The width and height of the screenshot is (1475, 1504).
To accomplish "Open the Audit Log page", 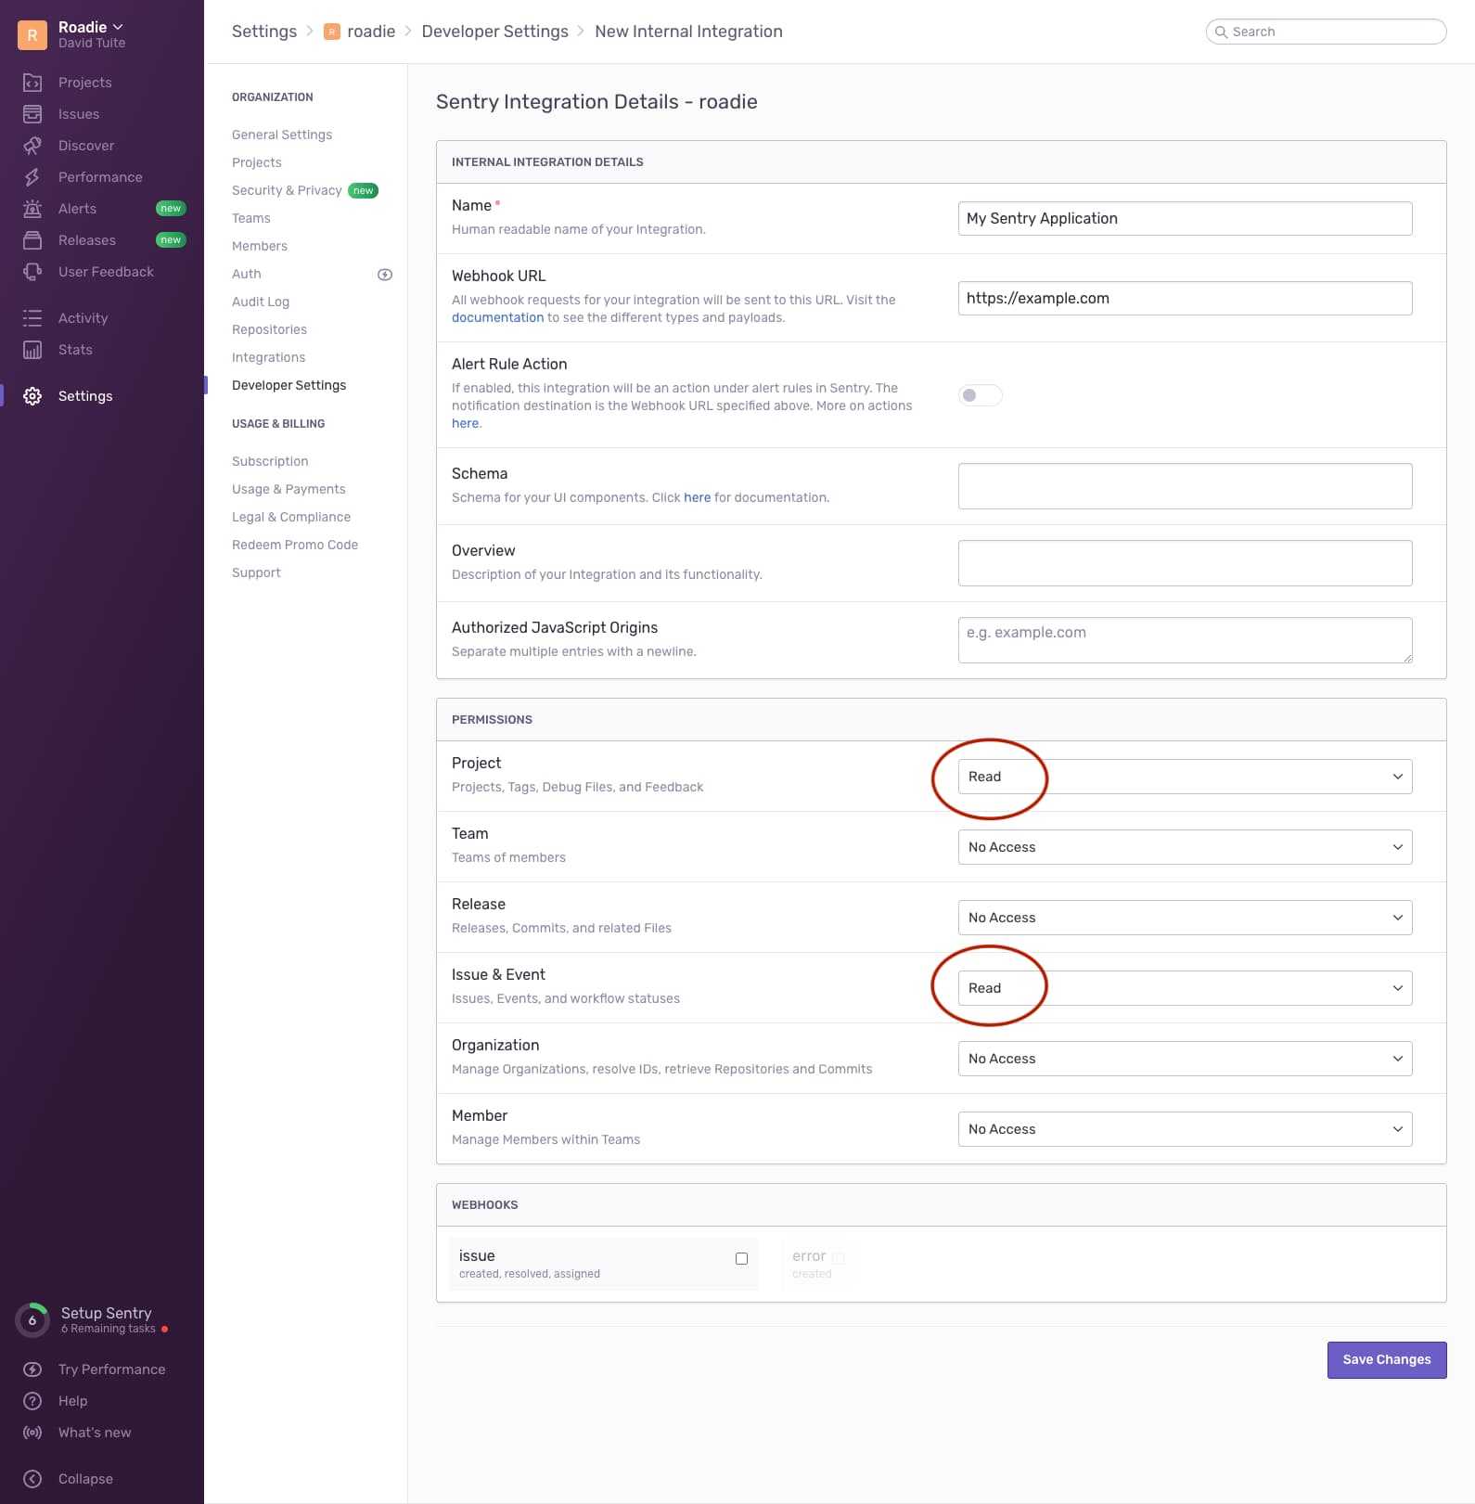I will 261,302.
